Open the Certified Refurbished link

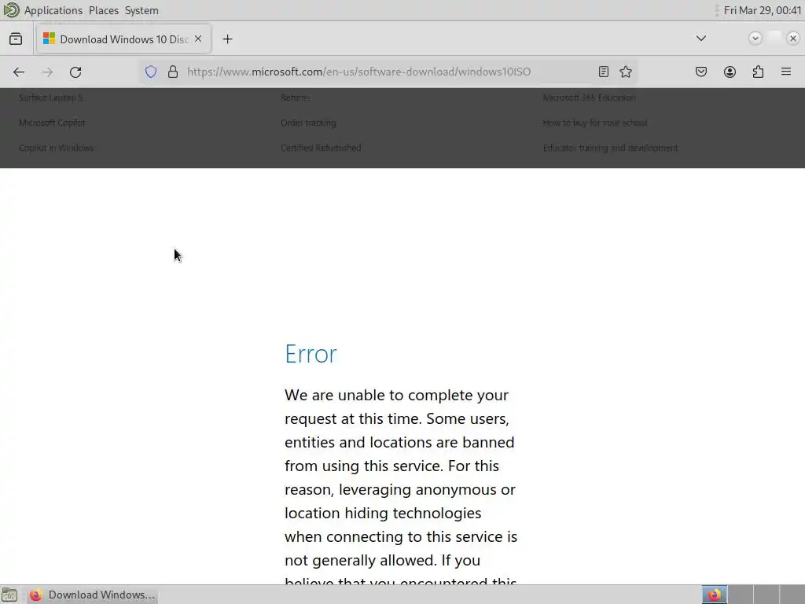tap(321, 148)
